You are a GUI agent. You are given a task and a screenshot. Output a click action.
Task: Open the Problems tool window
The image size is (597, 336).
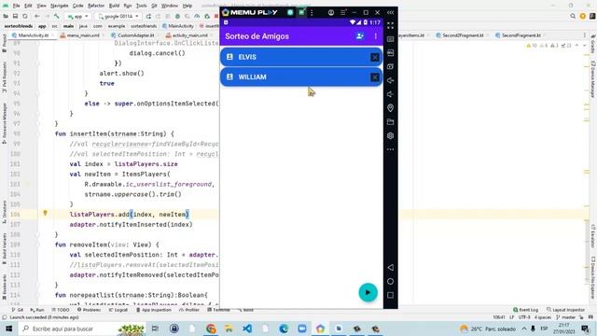tap(90, 310)
